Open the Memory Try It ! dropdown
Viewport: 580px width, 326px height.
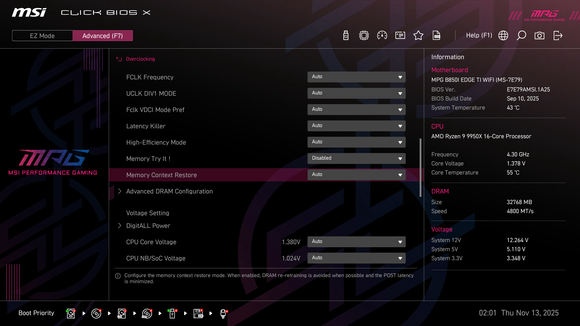click(356, 158)
